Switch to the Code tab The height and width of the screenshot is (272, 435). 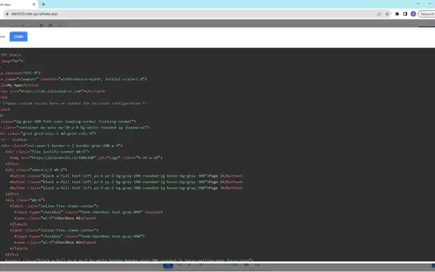click(x=19, y=37)
